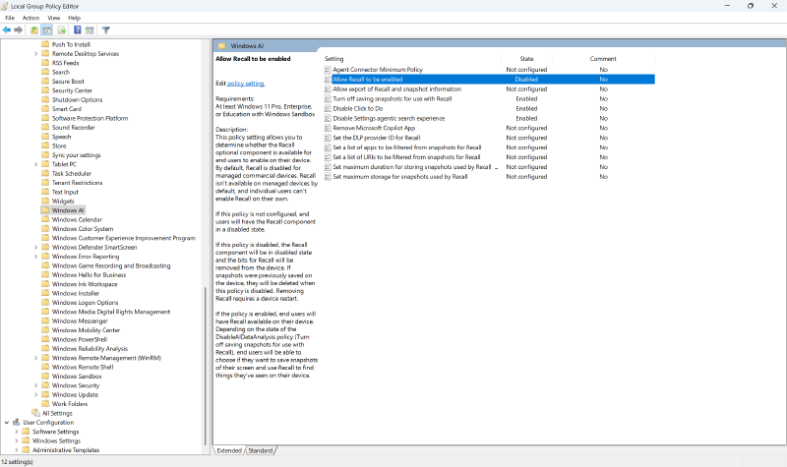
Task: Select Windows Ink Workspace in tree
Action: [85, 284]
